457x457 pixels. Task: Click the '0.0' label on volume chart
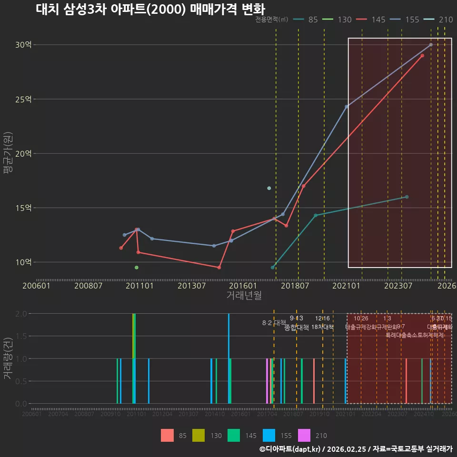click(x=21, y=404)
